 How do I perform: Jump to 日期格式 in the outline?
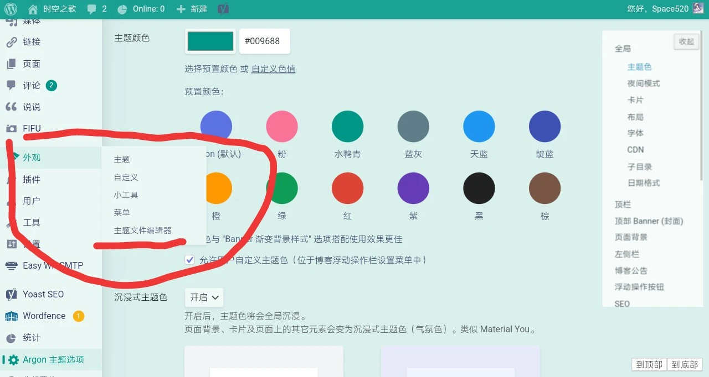coord(644,183)
